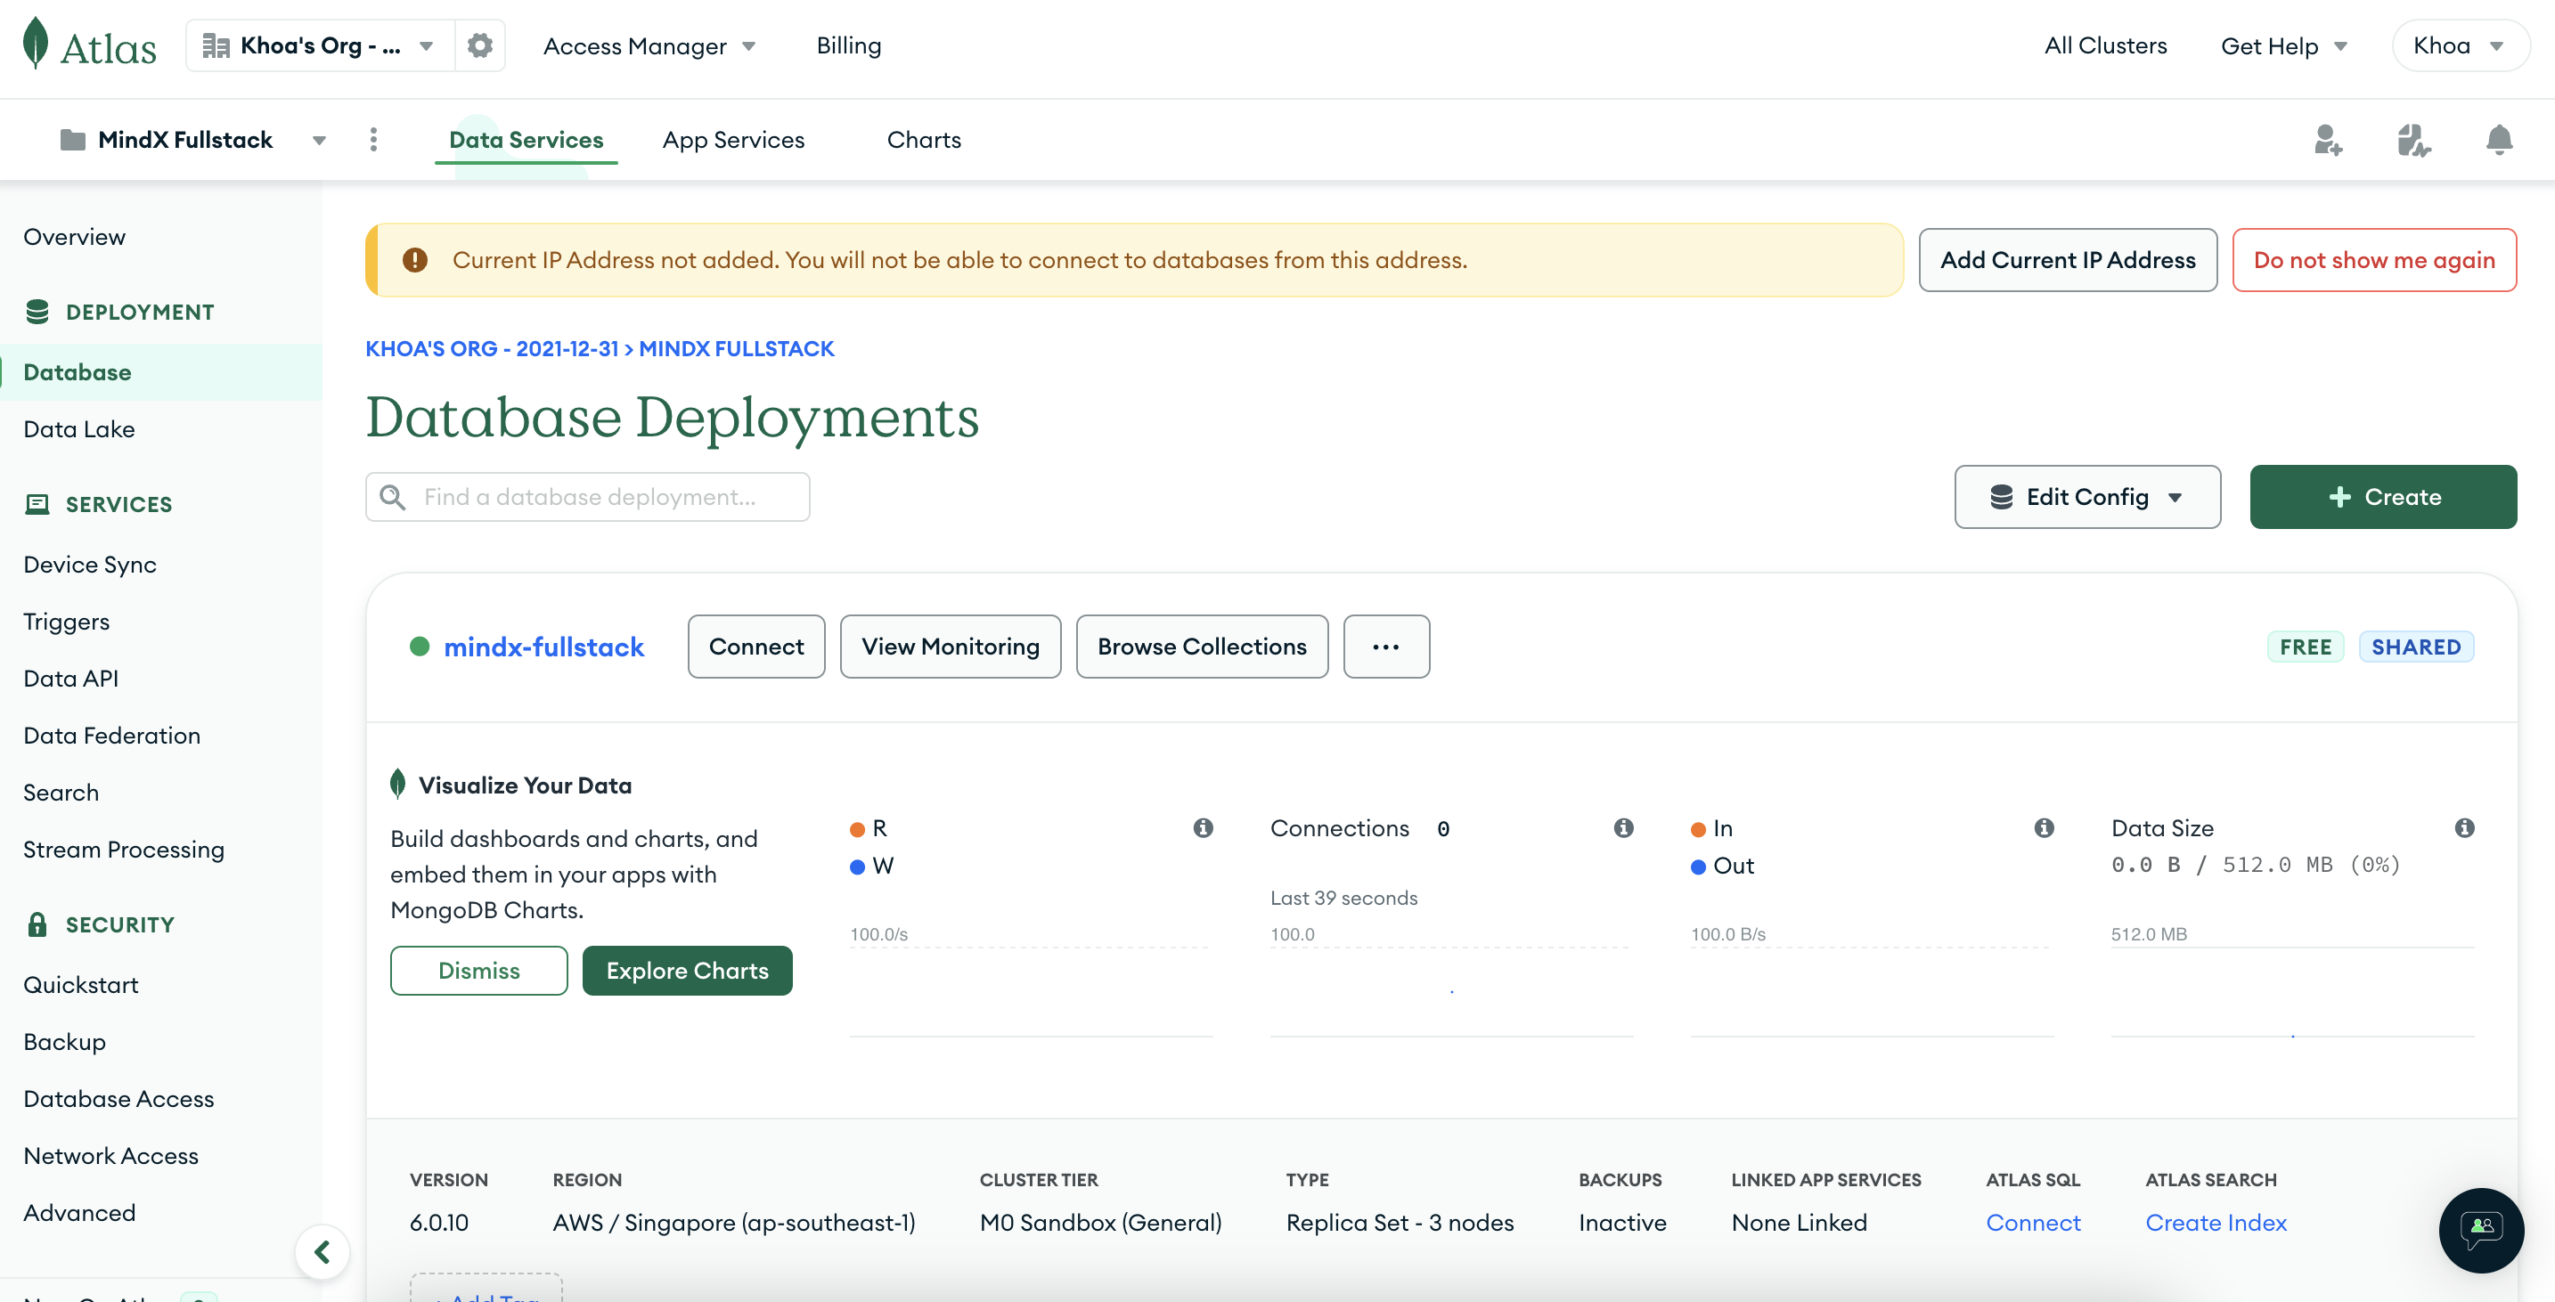The image size is (2555, 1302).
Task: Open Edit Config dropdown
Action: pyautogui.click(x=2086, y=497)
